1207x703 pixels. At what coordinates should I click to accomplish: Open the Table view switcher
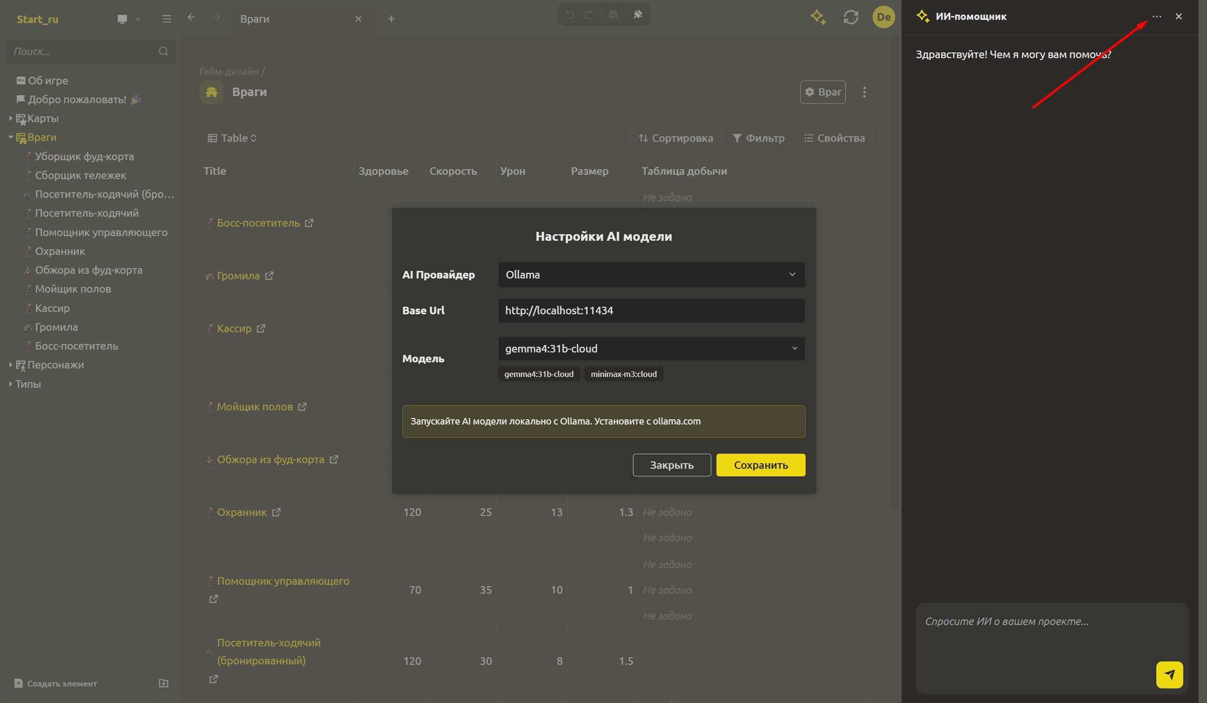click(x=233, y=138)
